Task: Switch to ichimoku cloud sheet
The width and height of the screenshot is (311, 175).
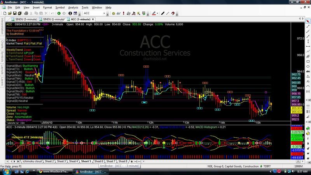Action: 32,161
